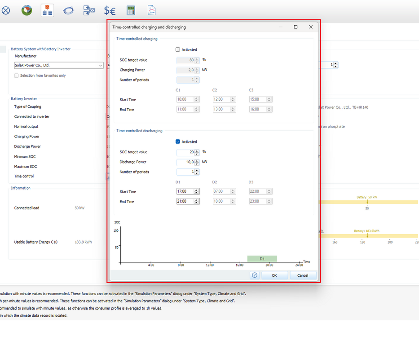Open the financial analysis $€ icon
Image resolution: width=419 pixels, height=337 pixels.
tap(110, 10)
